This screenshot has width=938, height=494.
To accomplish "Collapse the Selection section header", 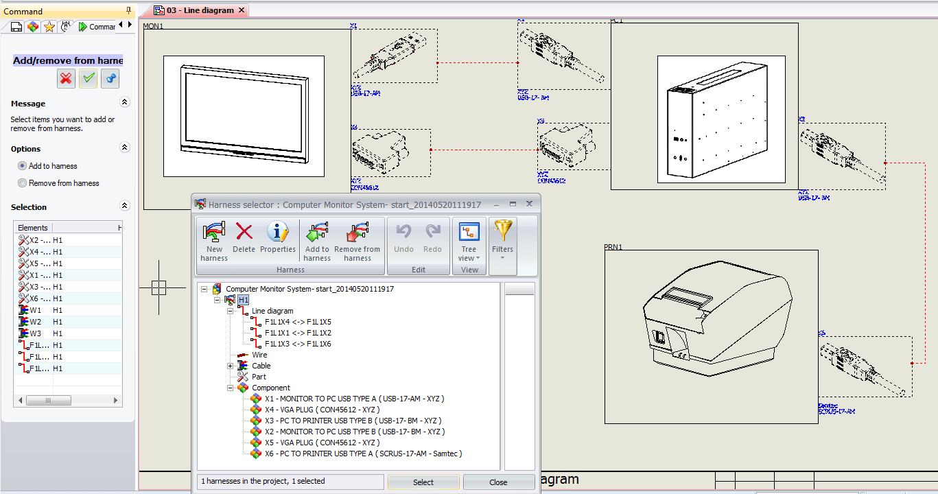I will coord(124,207).
